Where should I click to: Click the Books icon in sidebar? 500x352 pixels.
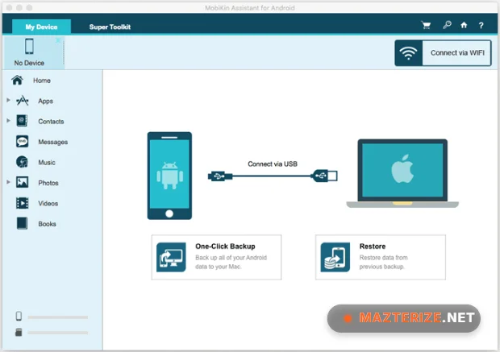click(x=22, y=223)
